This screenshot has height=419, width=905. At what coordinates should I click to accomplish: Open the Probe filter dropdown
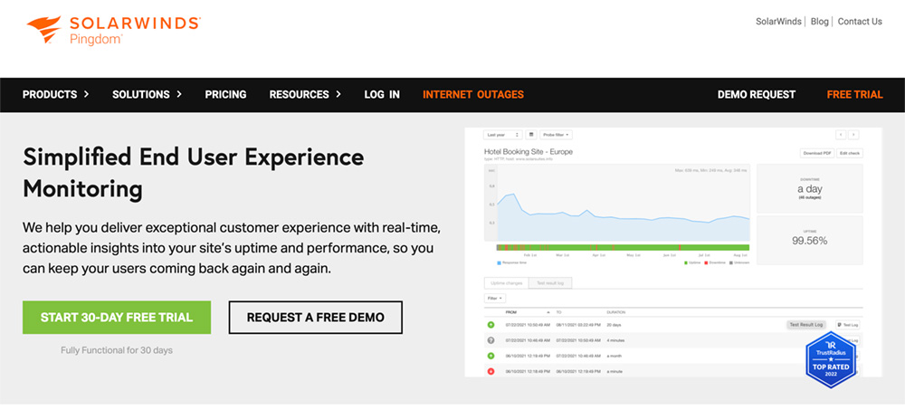556,135
